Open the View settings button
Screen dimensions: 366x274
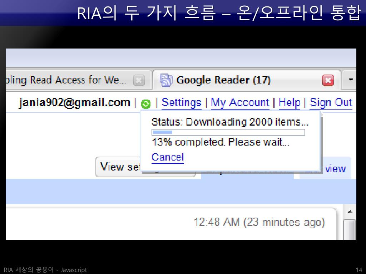point(118,167)
